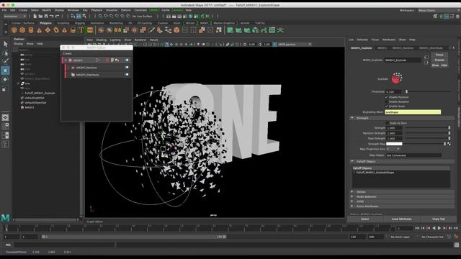Viewport: 461px width, 259px height.
Task: Collapse MASH1 tree in MASH Editor
Action: [x=66, y=60]
